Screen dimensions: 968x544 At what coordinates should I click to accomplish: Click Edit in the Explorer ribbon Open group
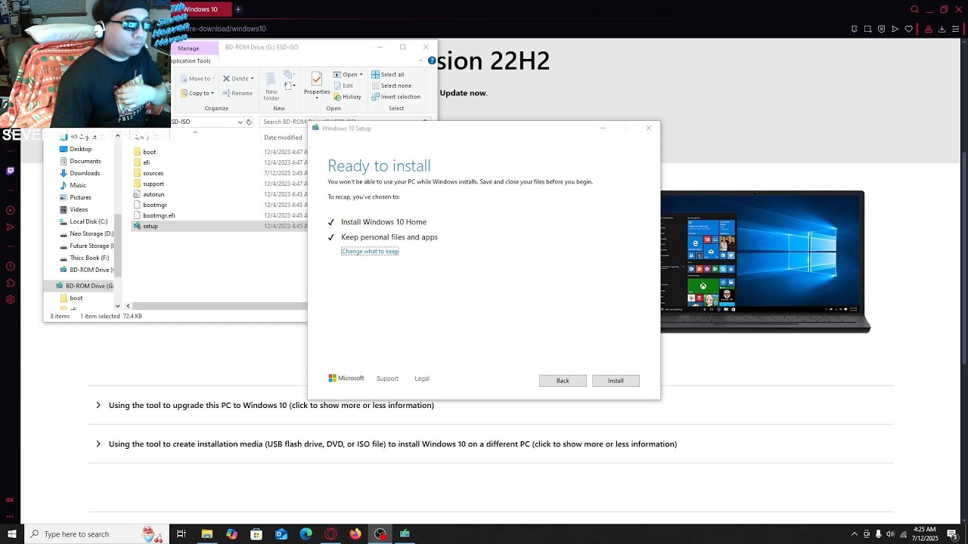point(343,85)
